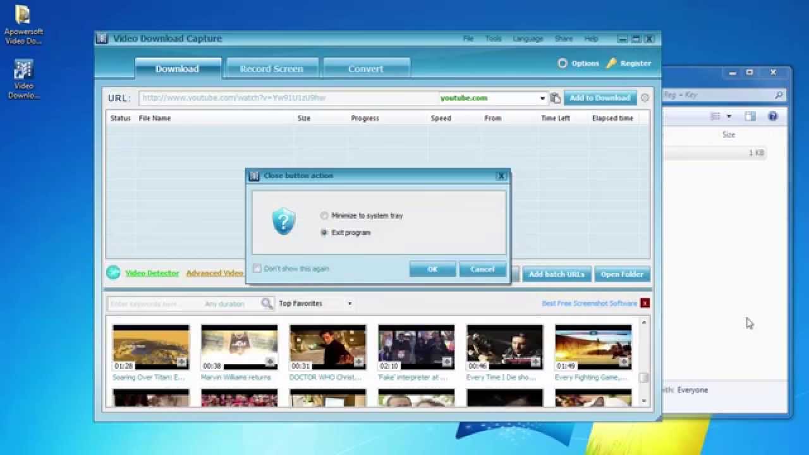Toggle the preview pane icon in Explorer window
The width and height of the screenshot is (809, 455).
(750, 116)
